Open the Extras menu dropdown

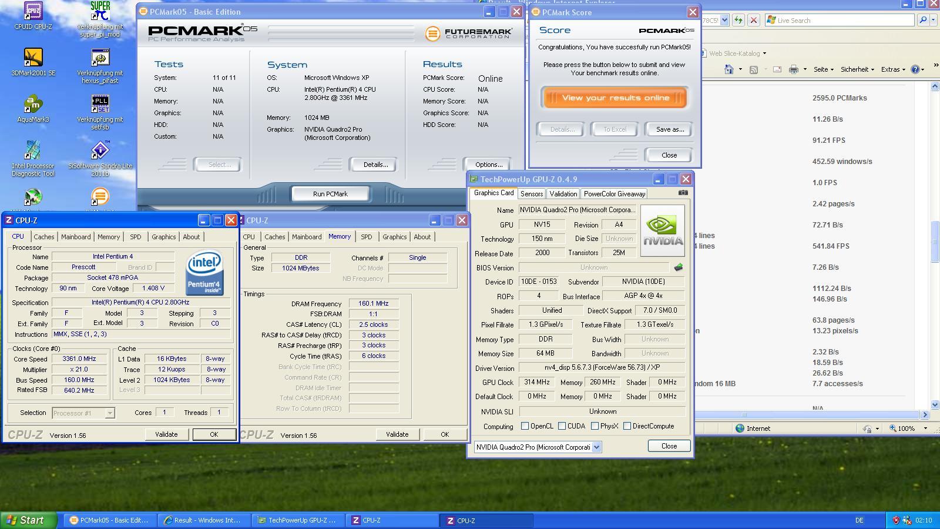[x=894, y=69]
